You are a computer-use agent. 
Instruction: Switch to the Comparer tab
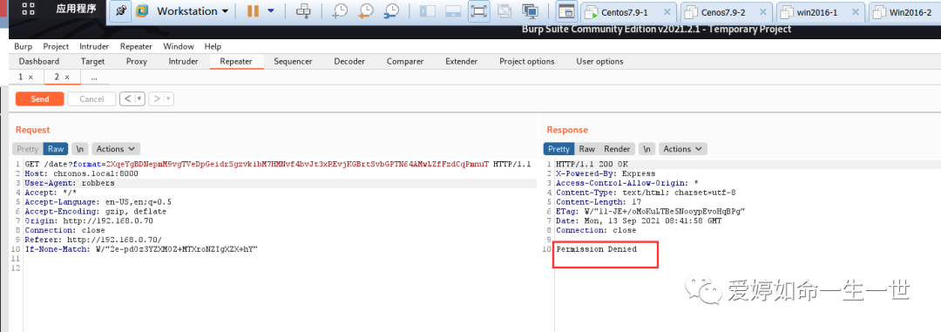(405, 61)
